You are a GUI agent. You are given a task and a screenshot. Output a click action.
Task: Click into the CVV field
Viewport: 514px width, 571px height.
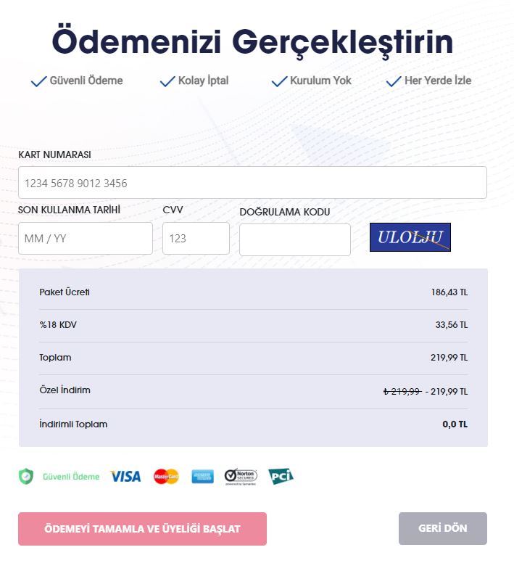click(196, 238)
